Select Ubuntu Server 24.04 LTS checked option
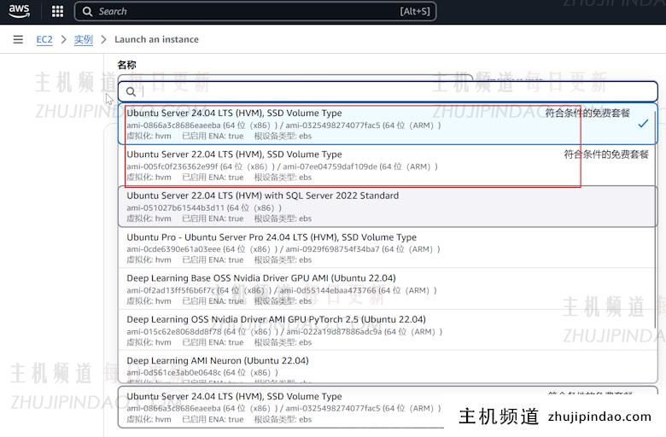The width and height of the screenshot is (666, 437). (388, 124)
